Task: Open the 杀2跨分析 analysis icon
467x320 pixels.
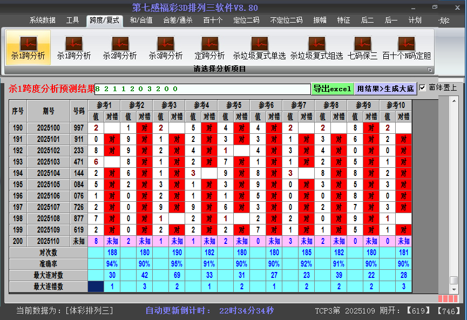Action: [x=120, y=47]
